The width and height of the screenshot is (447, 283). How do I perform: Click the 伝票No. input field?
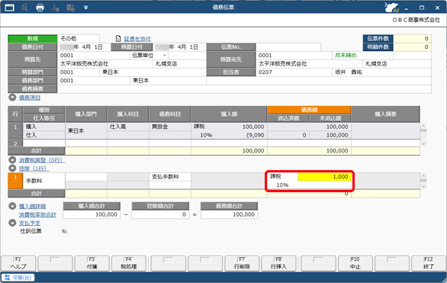coord(288,47)
